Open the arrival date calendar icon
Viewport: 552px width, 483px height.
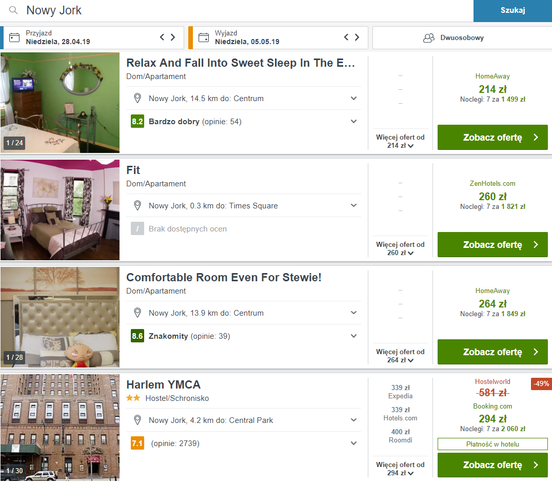coord(14,37)
